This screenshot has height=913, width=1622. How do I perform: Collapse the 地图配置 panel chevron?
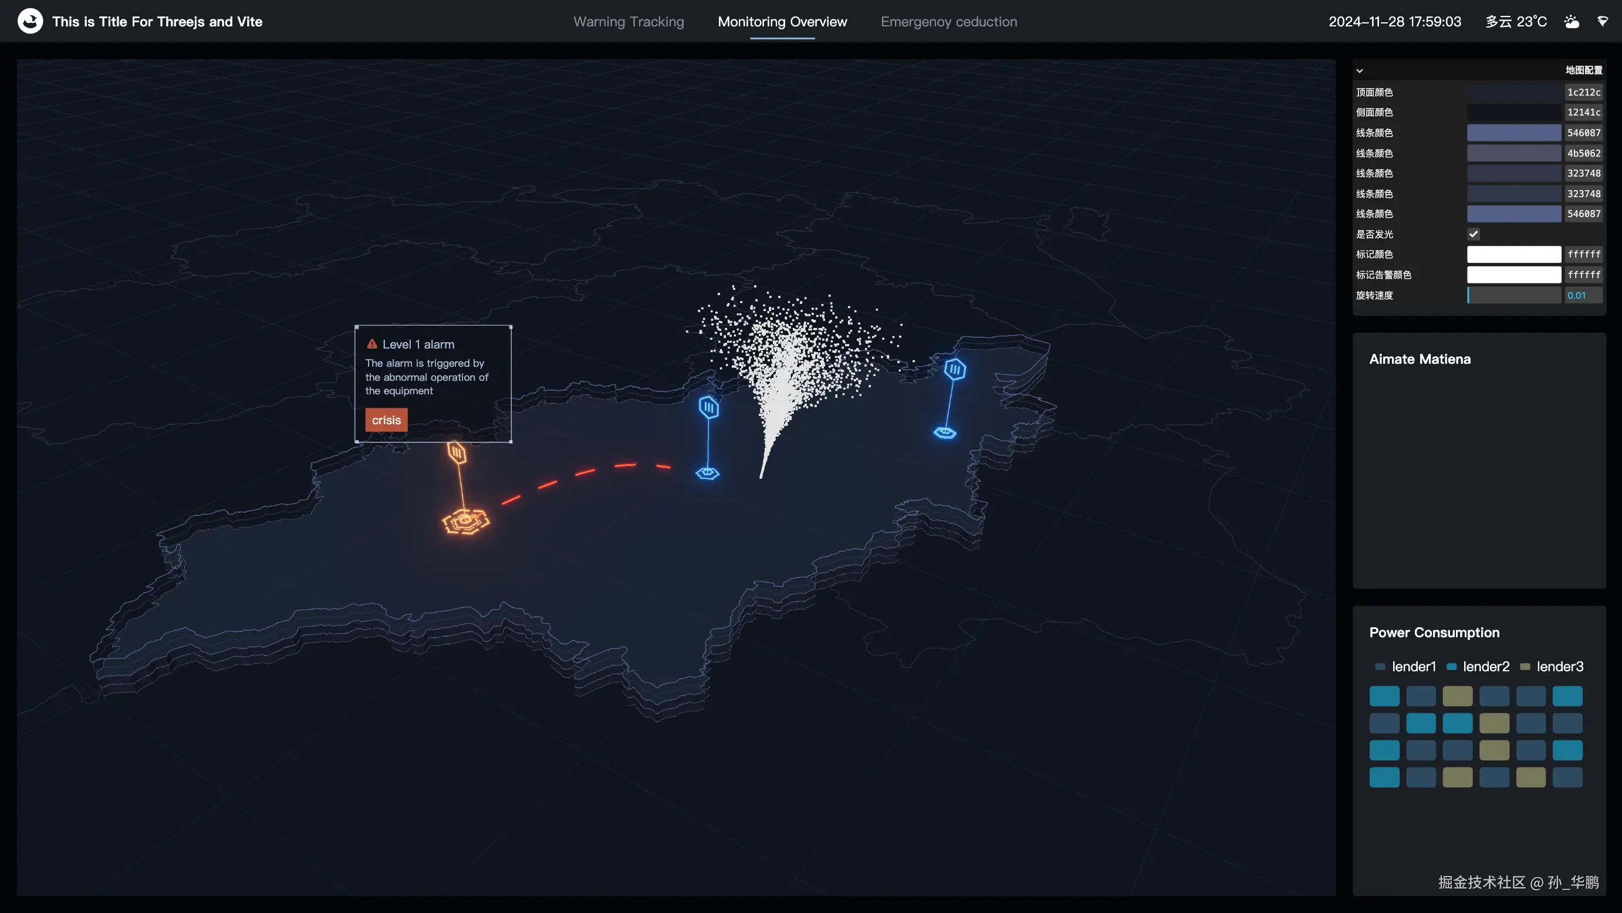1360,70
